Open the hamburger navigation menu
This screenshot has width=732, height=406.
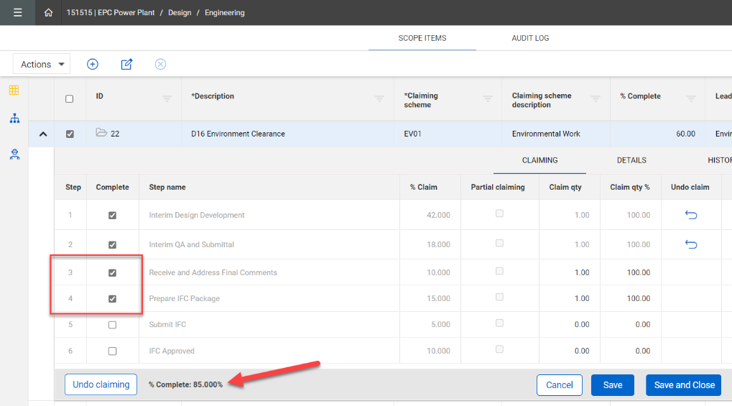coord(17,12)
